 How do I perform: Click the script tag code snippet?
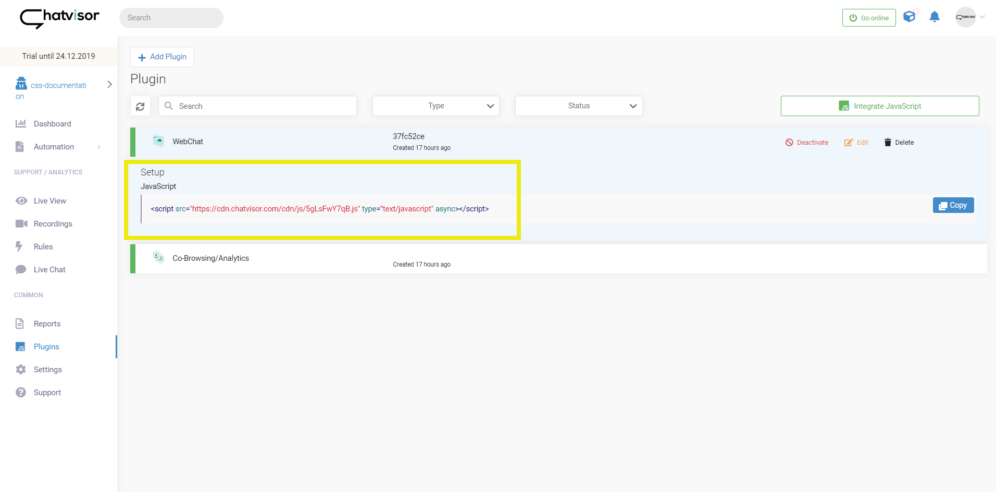coord(320,209)
